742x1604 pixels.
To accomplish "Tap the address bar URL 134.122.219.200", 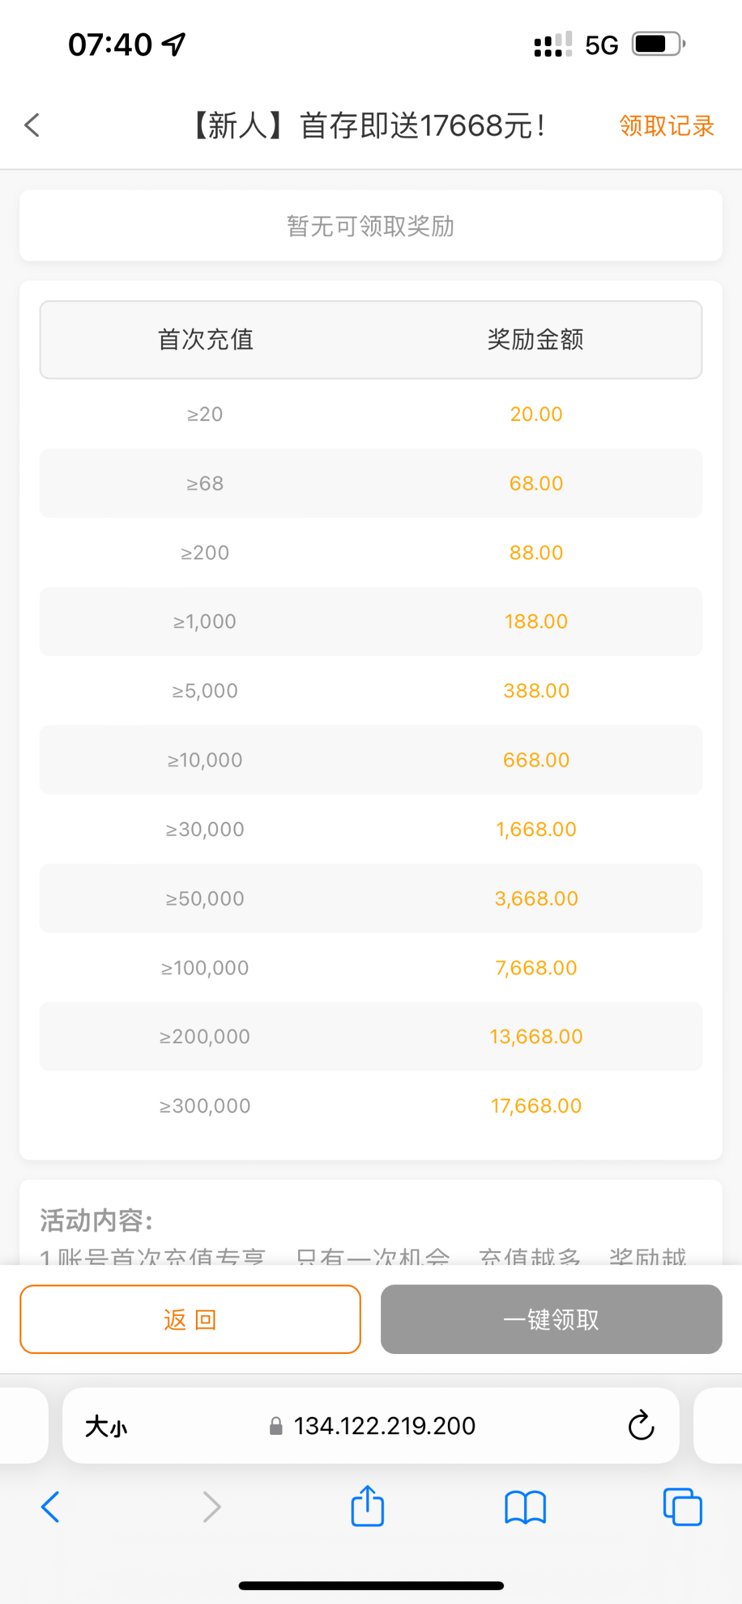I will click(384, 1426).
